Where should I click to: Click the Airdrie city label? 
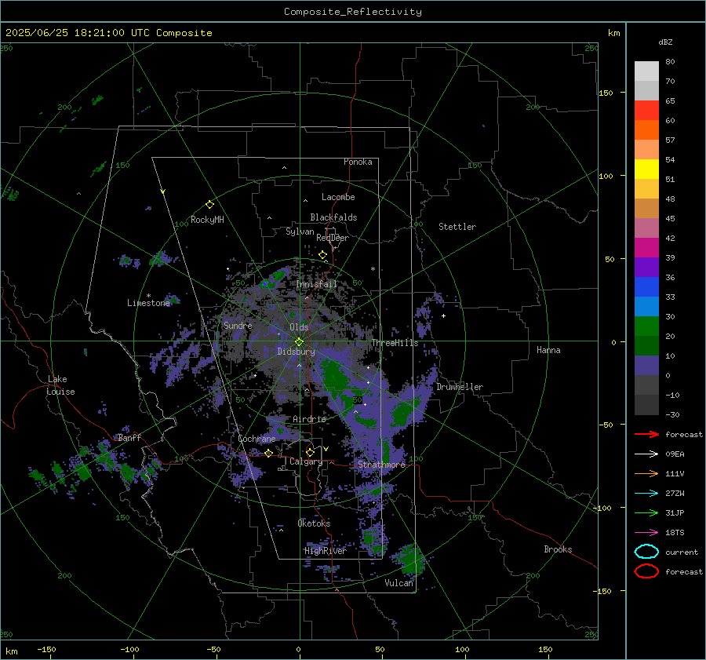point(309,419)
